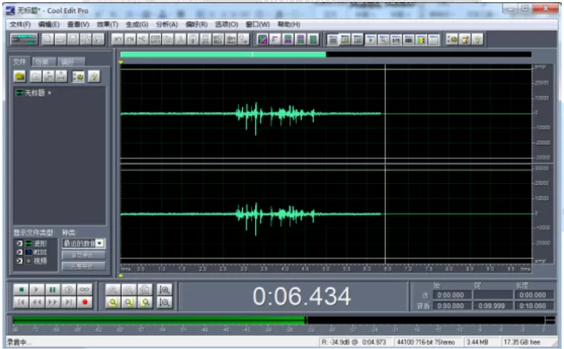
Task: Open the 编辑(E) menu
Action: [49, 25]
